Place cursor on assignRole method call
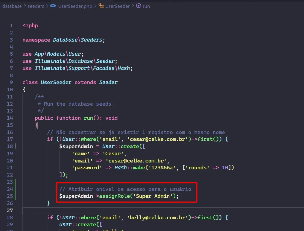304x231 pixels. tap(115, 196)
